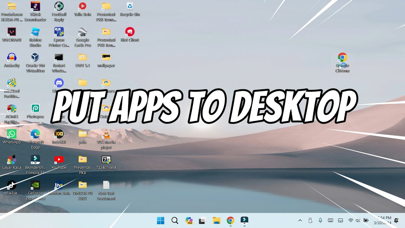Open notifications via the snoozed bell icon

click(396, 221)
